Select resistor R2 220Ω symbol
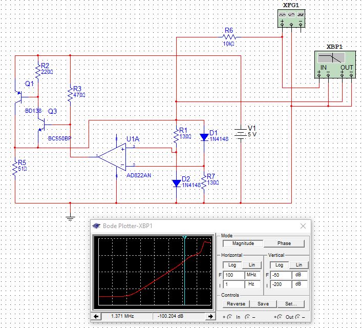 coord(38,72)
